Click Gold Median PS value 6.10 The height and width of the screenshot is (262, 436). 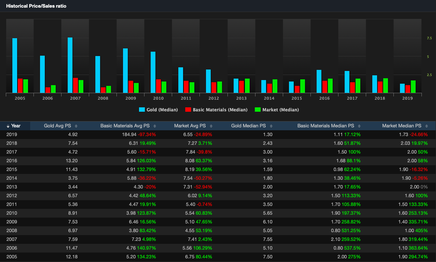[268, 222]
